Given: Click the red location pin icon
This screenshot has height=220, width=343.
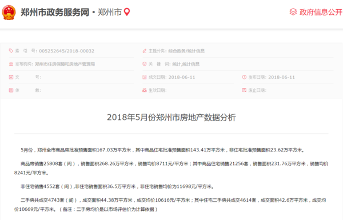Looking at the screenshot, I should pos(127,12).
